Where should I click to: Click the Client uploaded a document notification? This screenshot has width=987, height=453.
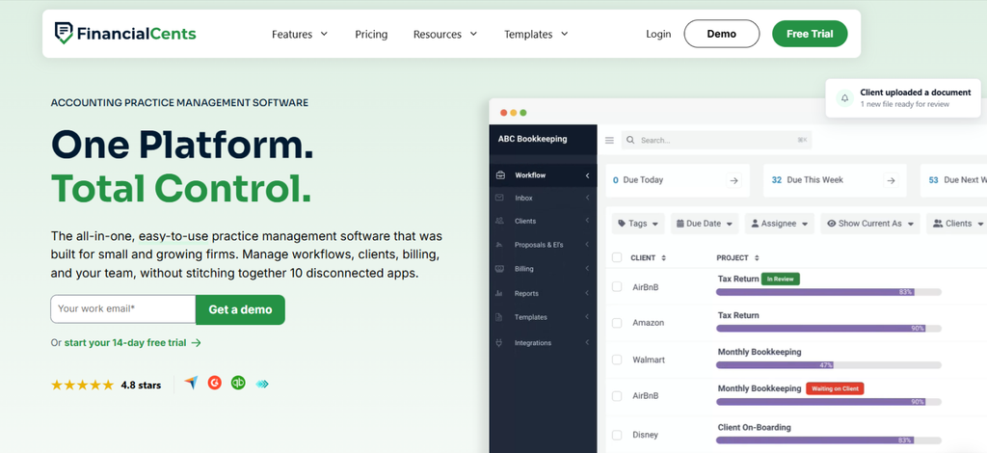903,98
